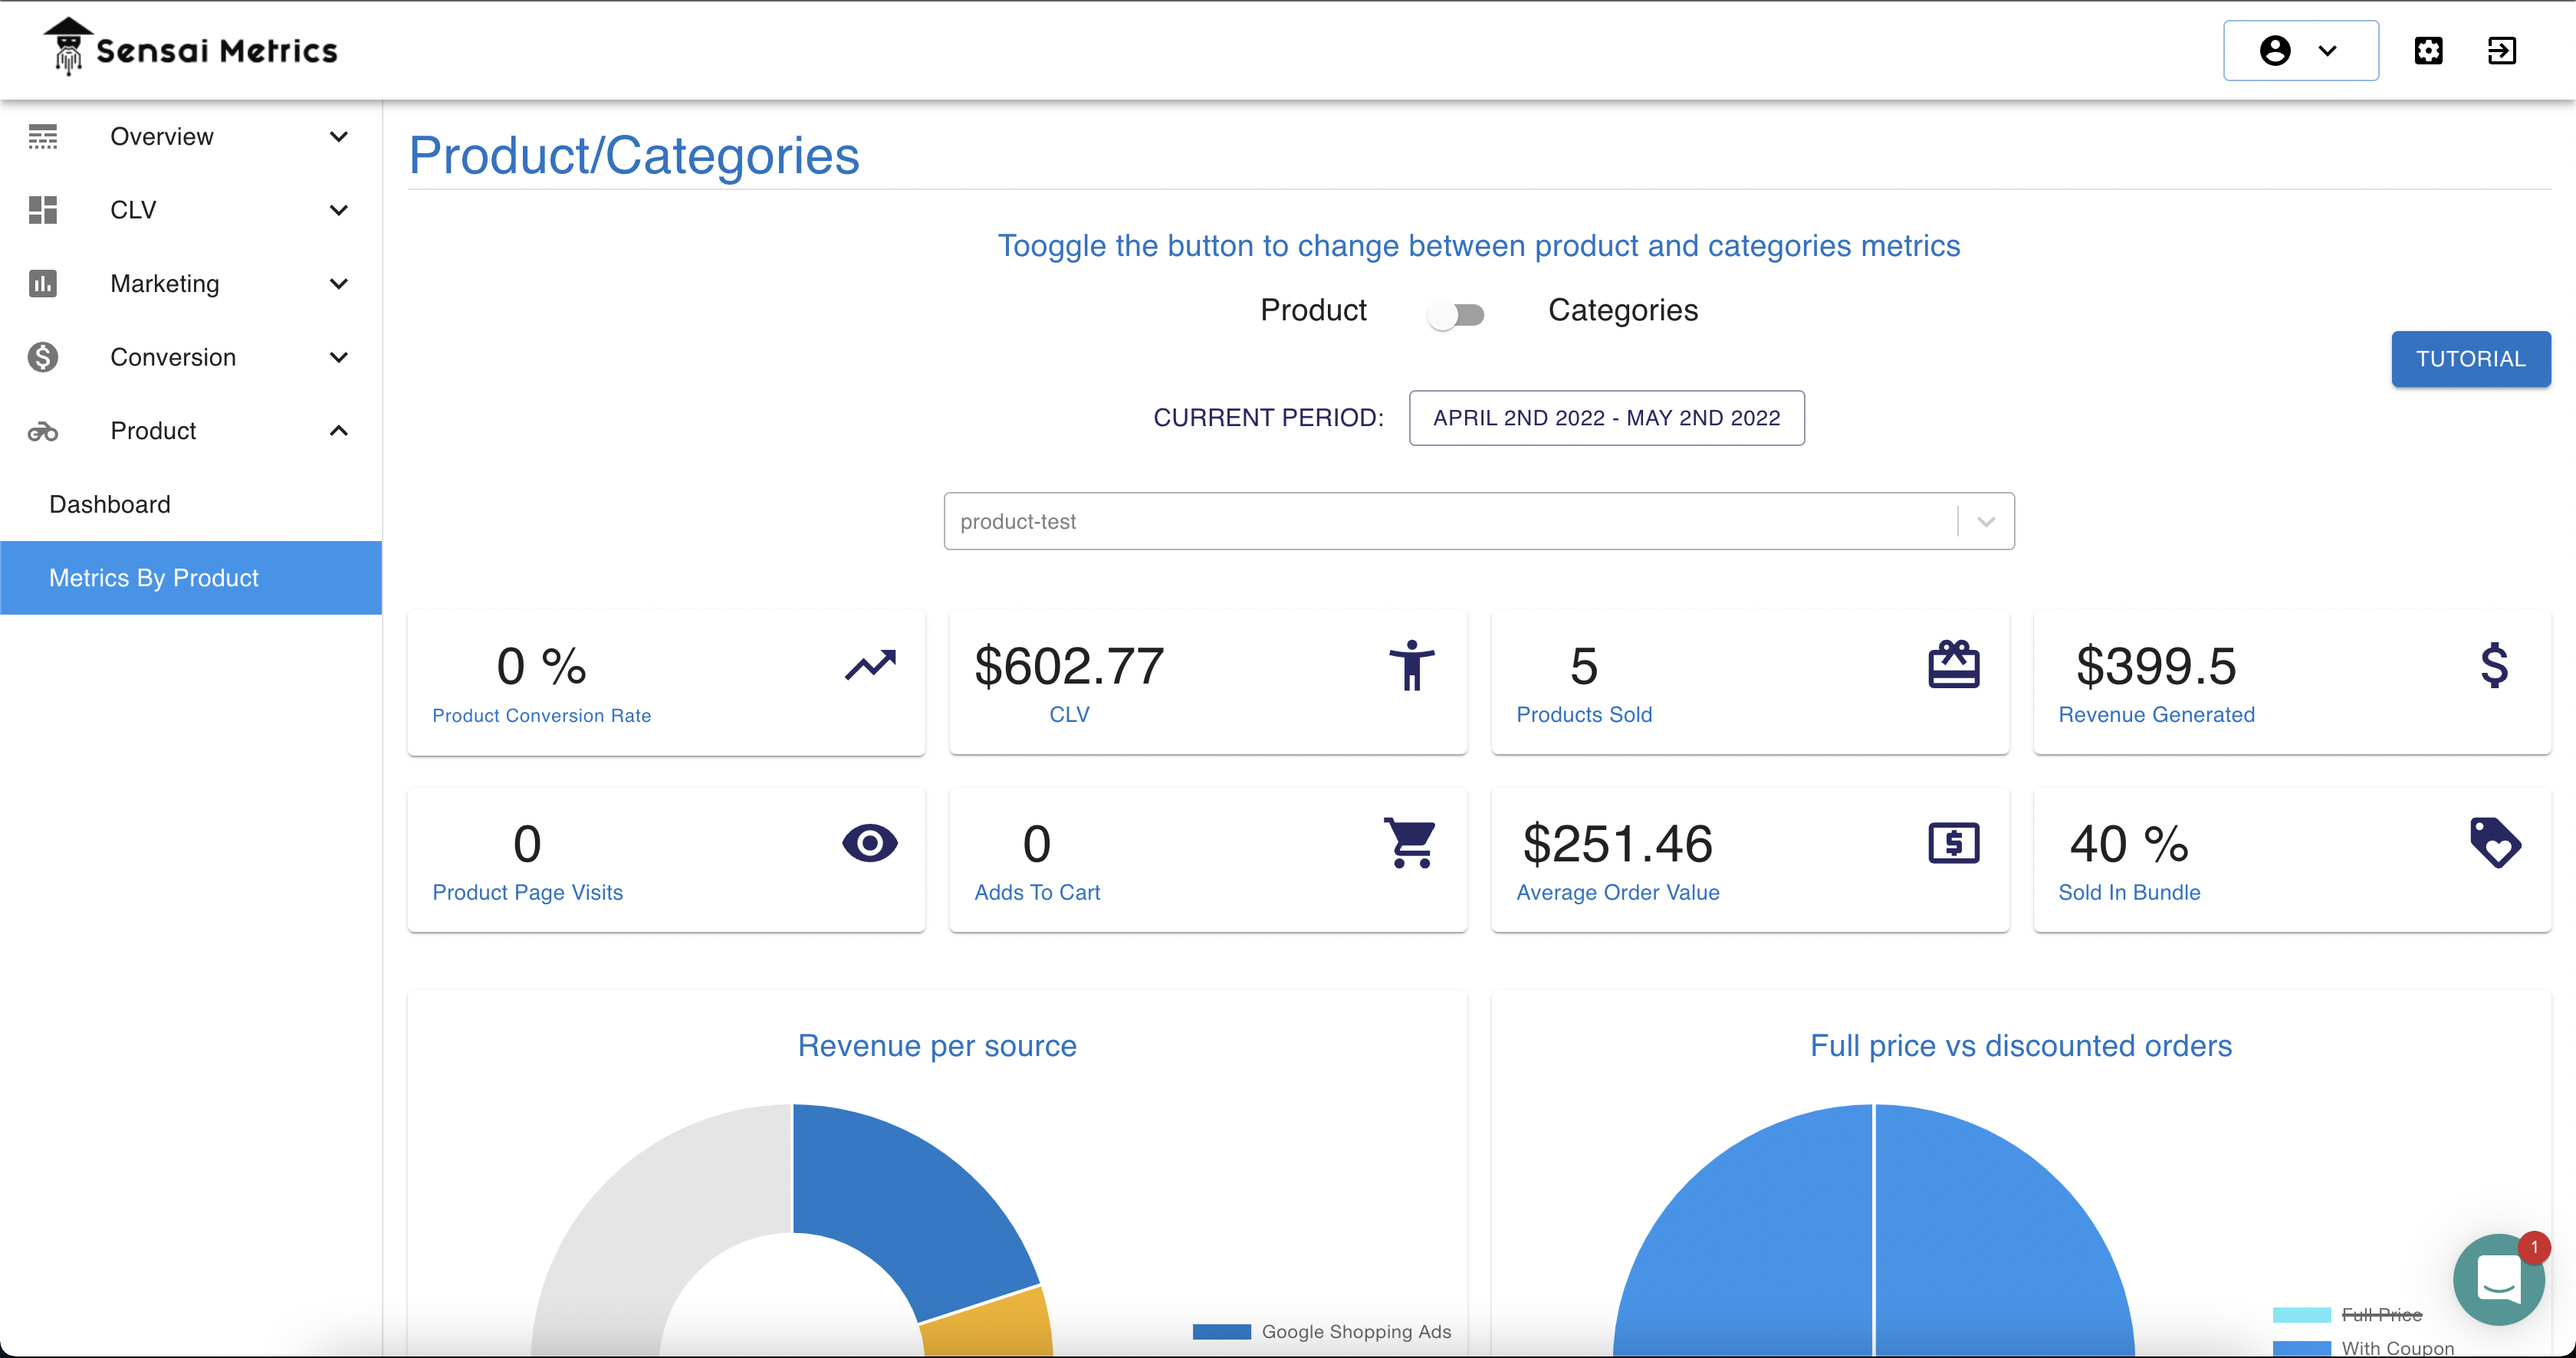Click the Sensai Metrics logo
Screen dimensions: 2576x1358
190,48
